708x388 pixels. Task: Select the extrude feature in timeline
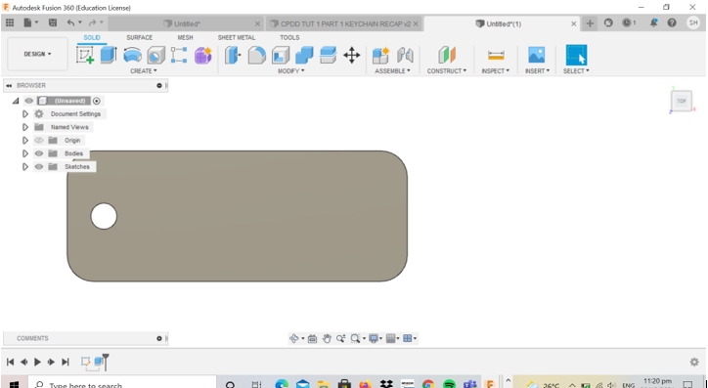[x=99, y=362]
